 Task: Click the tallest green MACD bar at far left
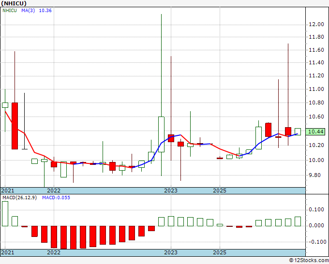click(5, 213)
